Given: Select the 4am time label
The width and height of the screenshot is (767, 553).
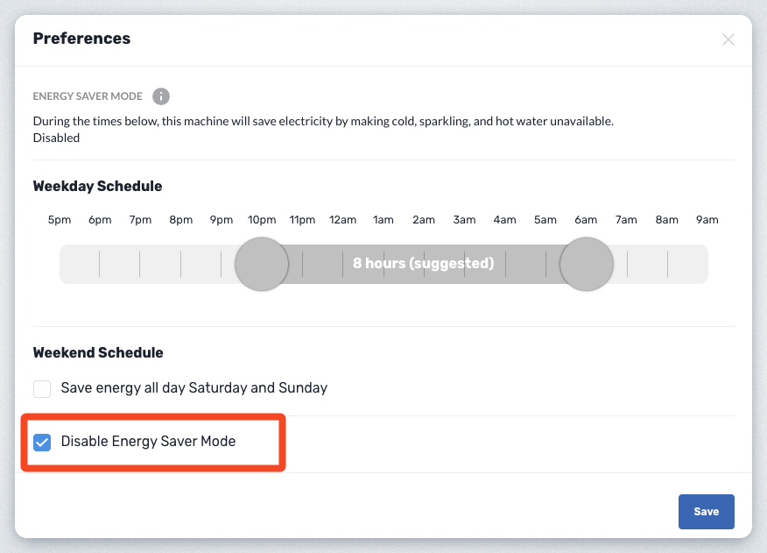Looking at the screenshot, I should 505,220.
